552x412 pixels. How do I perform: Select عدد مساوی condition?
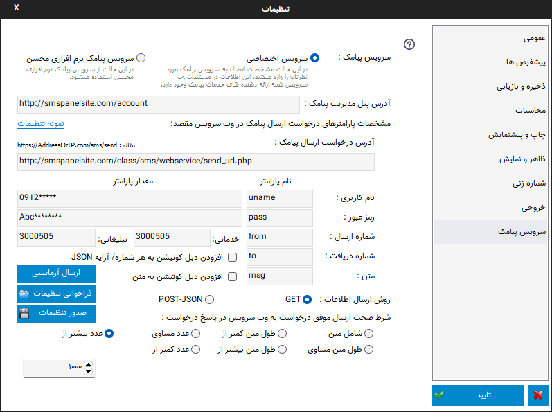pyautogui.click(x=196, y=333)
